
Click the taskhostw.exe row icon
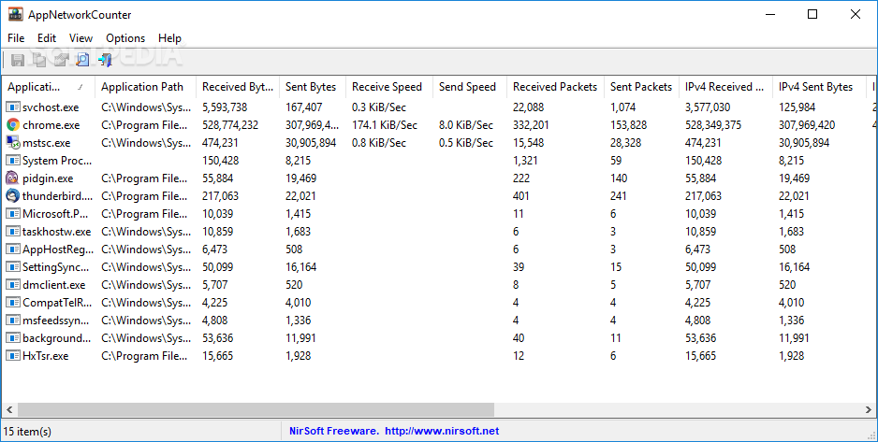[13, 232]
